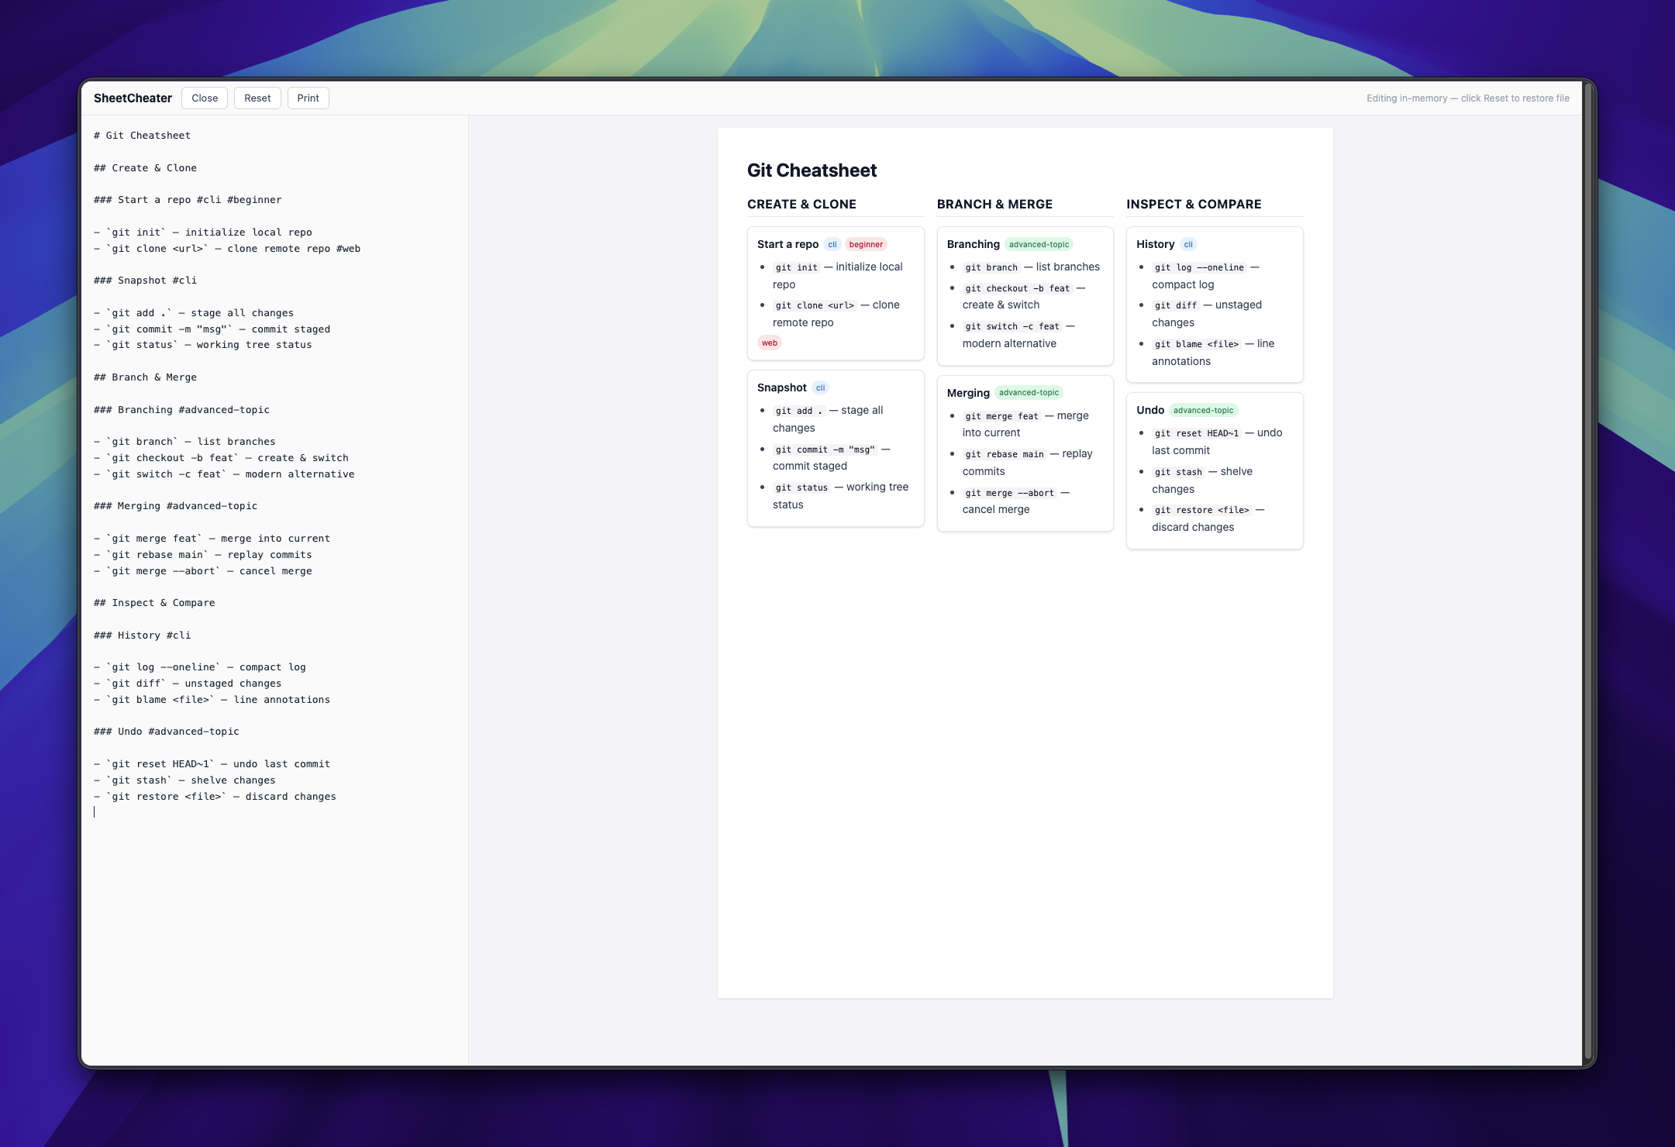Click '### Undo #advanced-topic' editor line

click(167, 732)
